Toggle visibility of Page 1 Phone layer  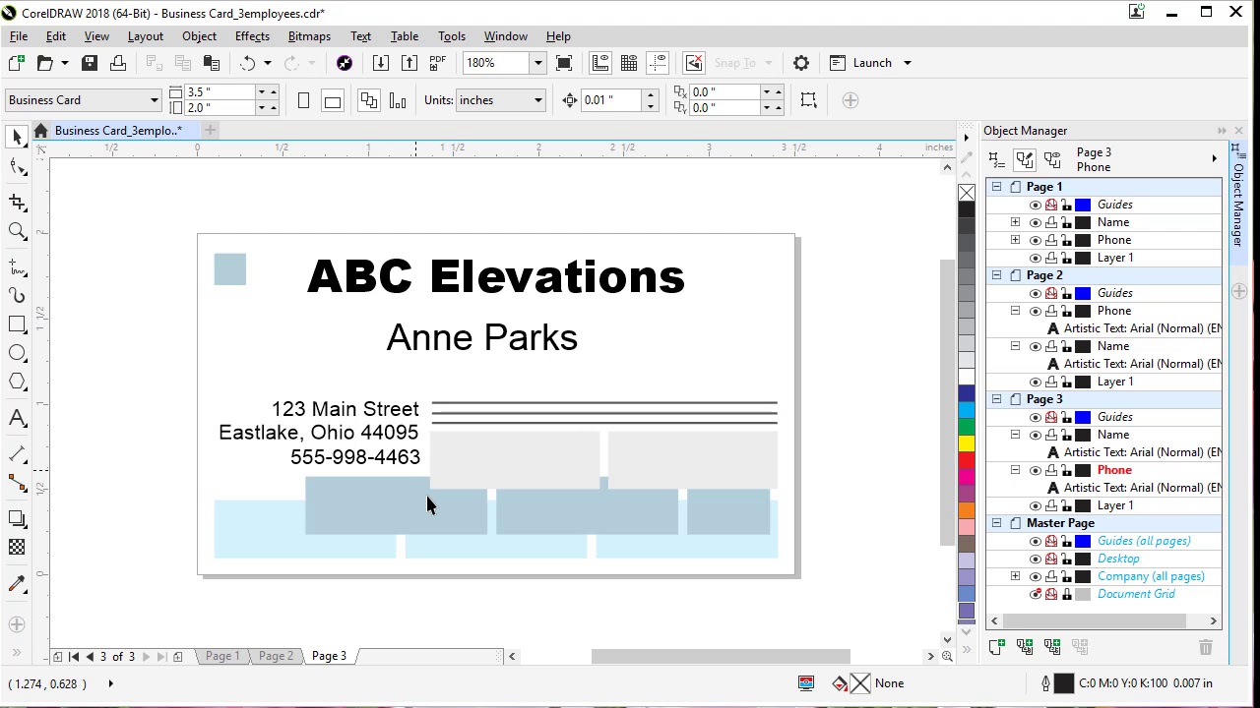(x=1035, y=240)
